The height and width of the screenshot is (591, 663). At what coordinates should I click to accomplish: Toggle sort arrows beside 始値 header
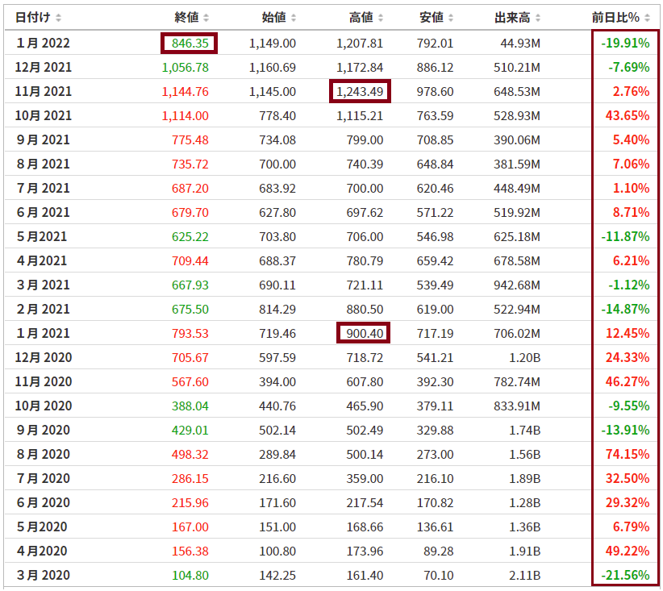(x=294, y=18)
